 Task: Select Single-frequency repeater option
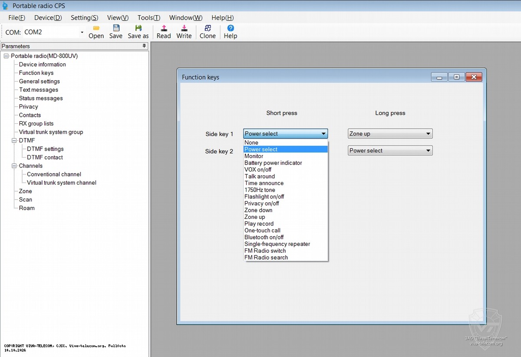tap(286, 244)
